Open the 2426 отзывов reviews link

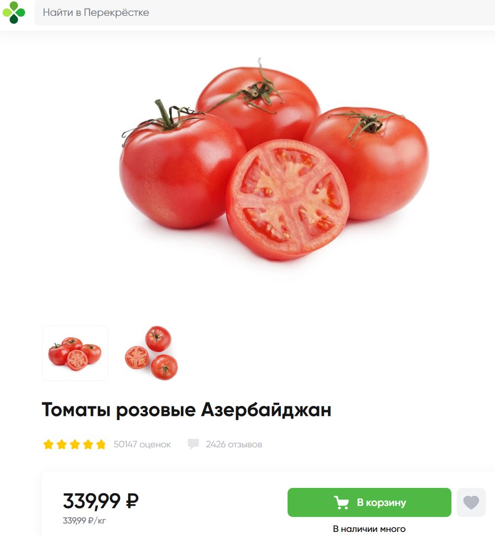point(234,444)
